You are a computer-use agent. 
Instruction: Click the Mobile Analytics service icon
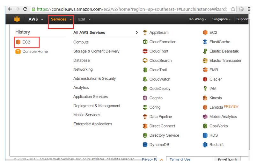point(205,117)
